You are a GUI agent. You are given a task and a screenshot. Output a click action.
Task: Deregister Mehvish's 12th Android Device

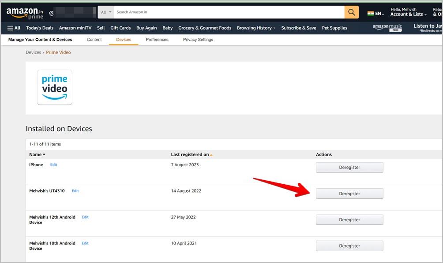click(349, 219)
